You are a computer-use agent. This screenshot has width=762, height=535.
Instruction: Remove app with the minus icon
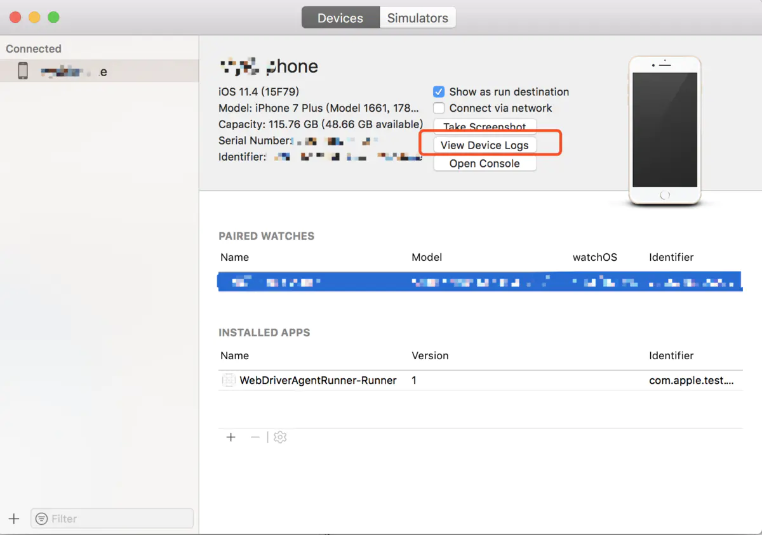[x=255, y=437]
